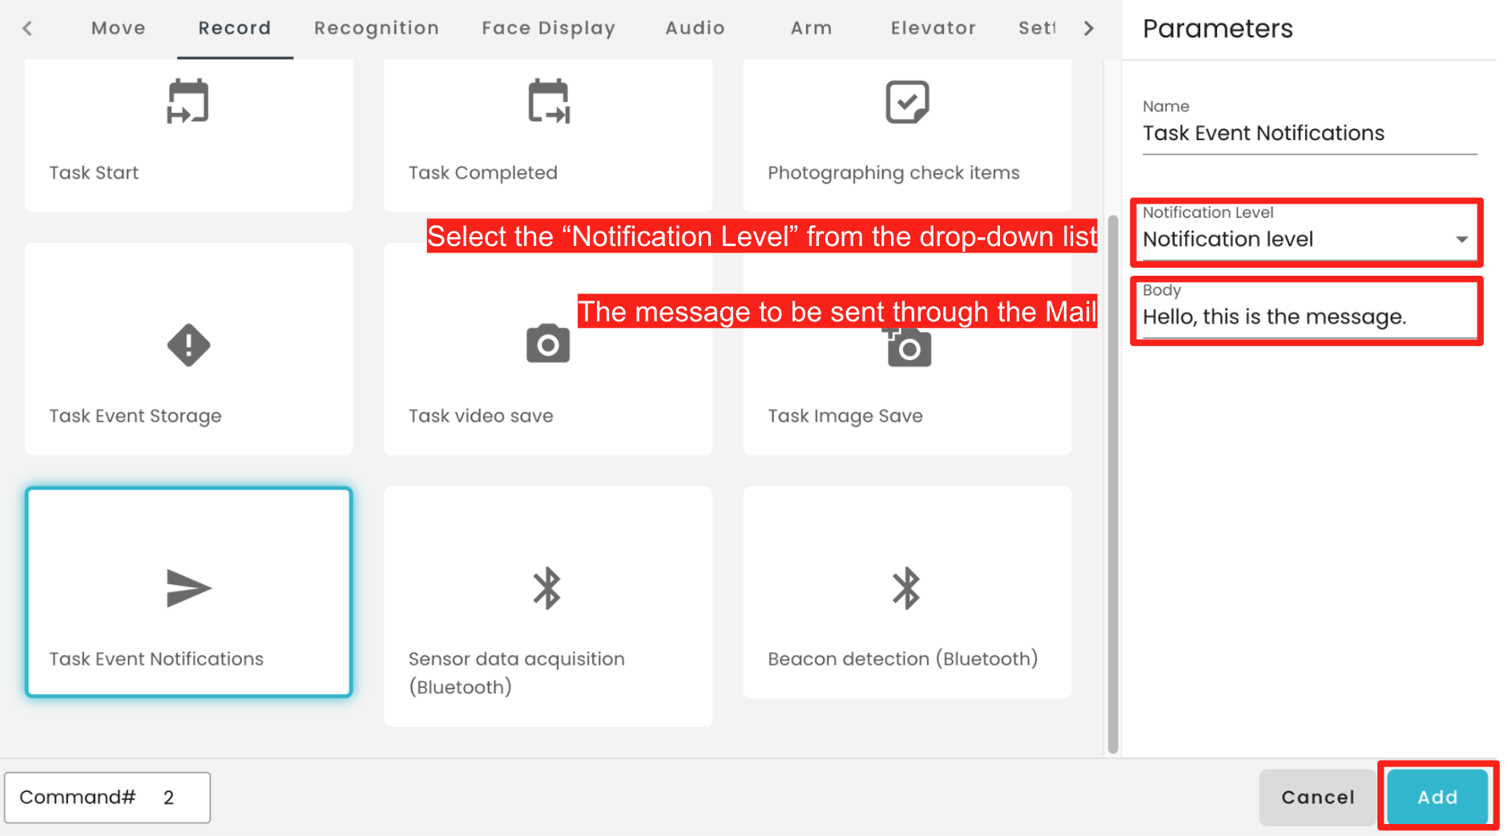Screen dimensions: 1508x836
Task: Open the Recognition tab
Action: (x=377, y=28)
